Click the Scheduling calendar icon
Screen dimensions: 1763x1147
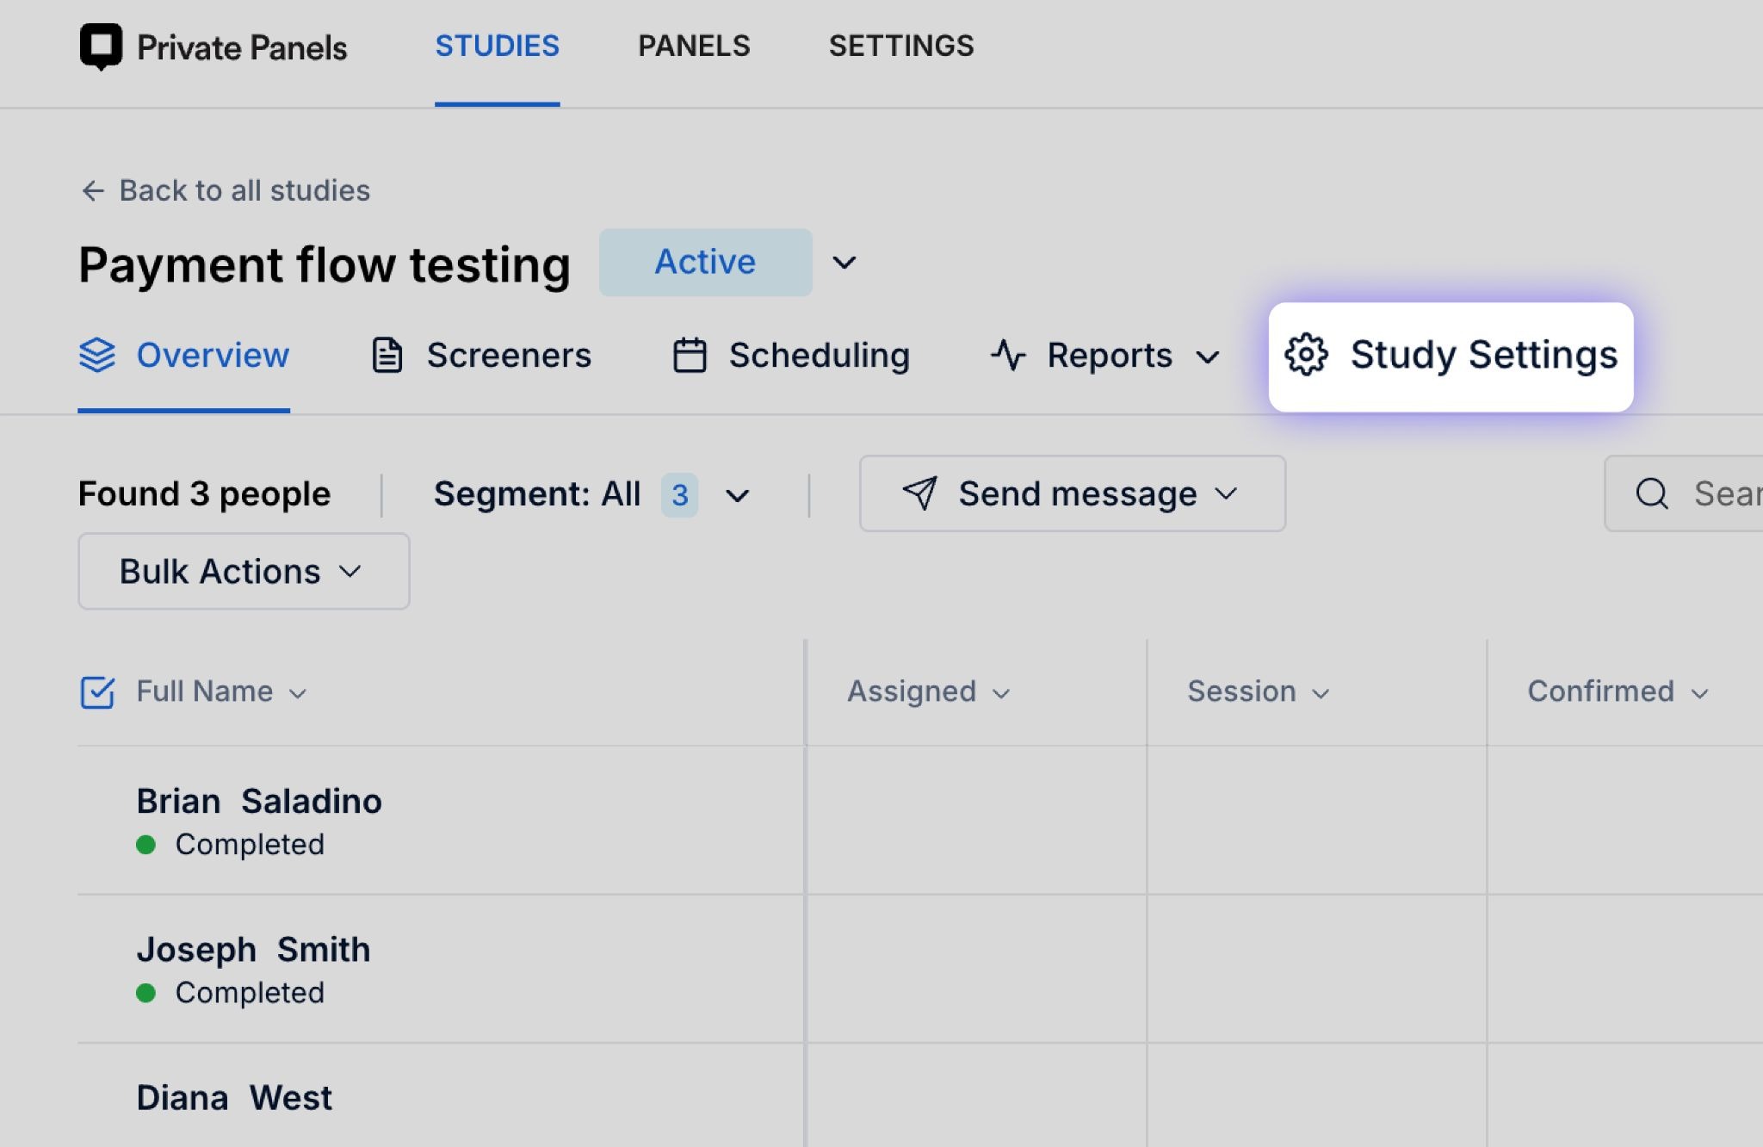pyautogui.click(x=690, y=355)
